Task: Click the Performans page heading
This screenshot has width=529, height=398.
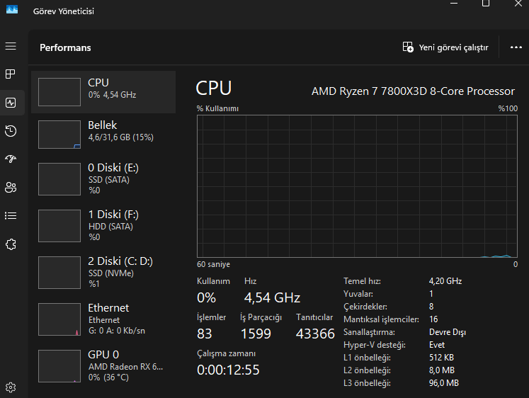Action: coord(65,47)
